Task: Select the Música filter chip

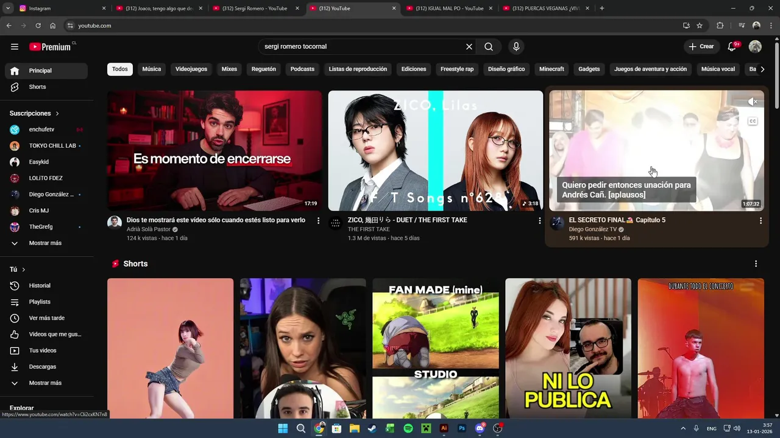Action: (x=152, y=69)
